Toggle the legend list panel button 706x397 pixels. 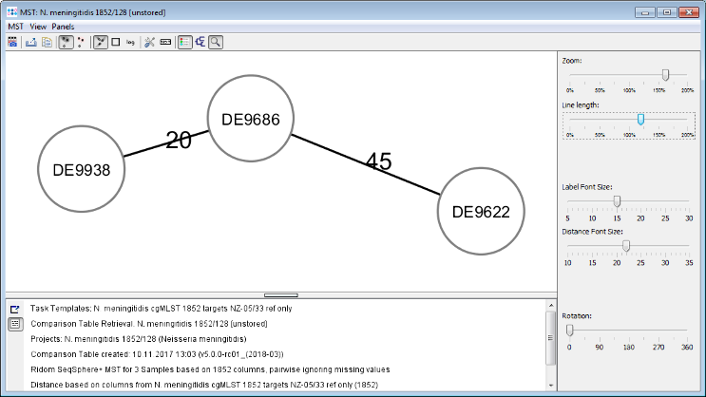click(x=184, y=42)
